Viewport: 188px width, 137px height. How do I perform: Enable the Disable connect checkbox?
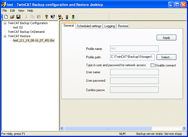click(152, 65)
